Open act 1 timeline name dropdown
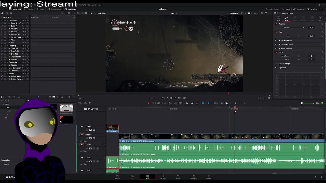Screen dimensions: 326x183 click(174, 13)
